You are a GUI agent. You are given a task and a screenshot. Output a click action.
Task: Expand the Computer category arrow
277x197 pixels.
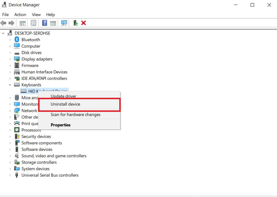(x=10, y=46)
